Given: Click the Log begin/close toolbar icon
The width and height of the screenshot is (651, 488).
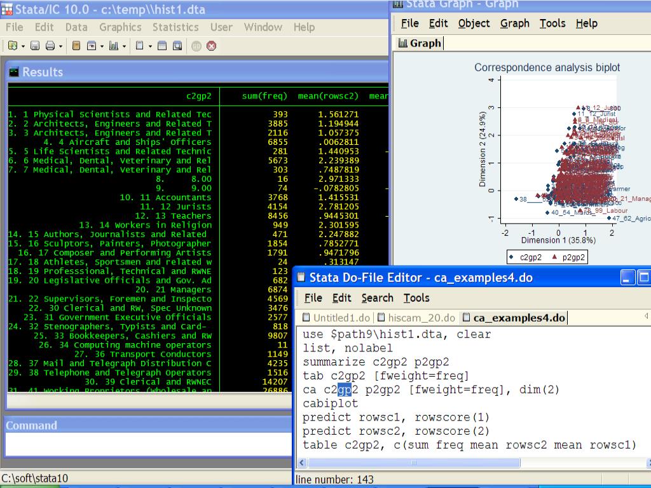Looking at the screenshot, I should click(x=76, y=46).
